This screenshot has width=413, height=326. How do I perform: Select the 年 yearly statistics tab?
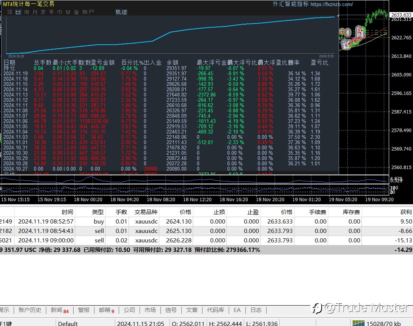[52, 12]
